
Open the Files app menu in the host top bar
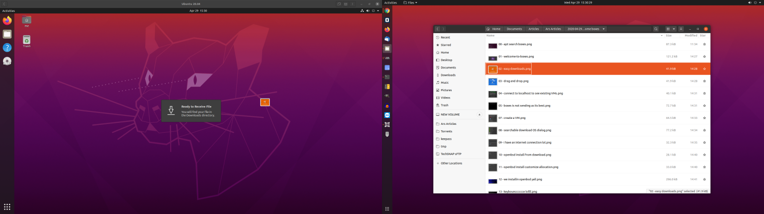(410, 2)
